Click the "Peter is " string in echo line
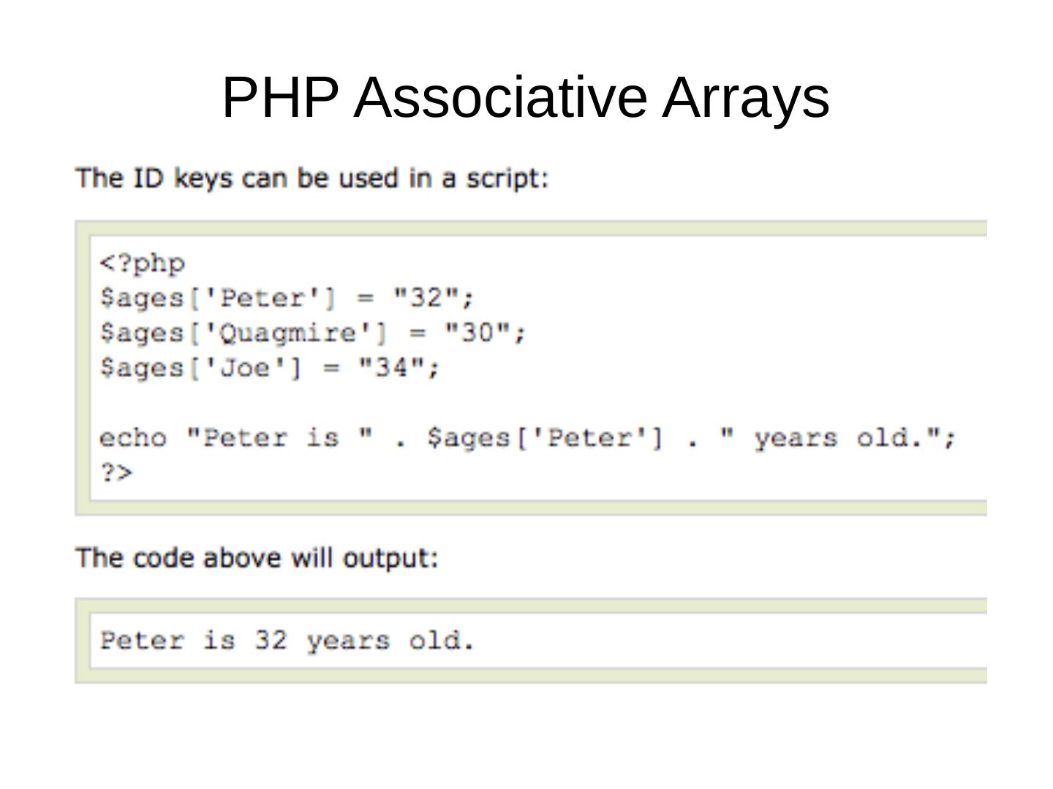This screenshot has width=1053, height=789. point(279,438)
